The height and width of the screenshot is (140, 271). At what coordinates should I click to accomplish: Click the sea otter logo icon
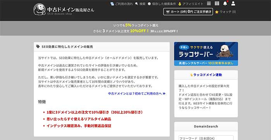39,9
